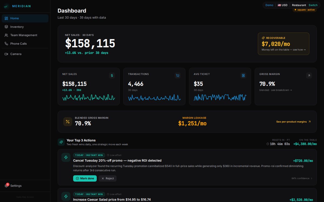Image resolution: width=324 pixels, height=202 pixels.
Task: Click the Camera video icon
Action: point(6,54)
